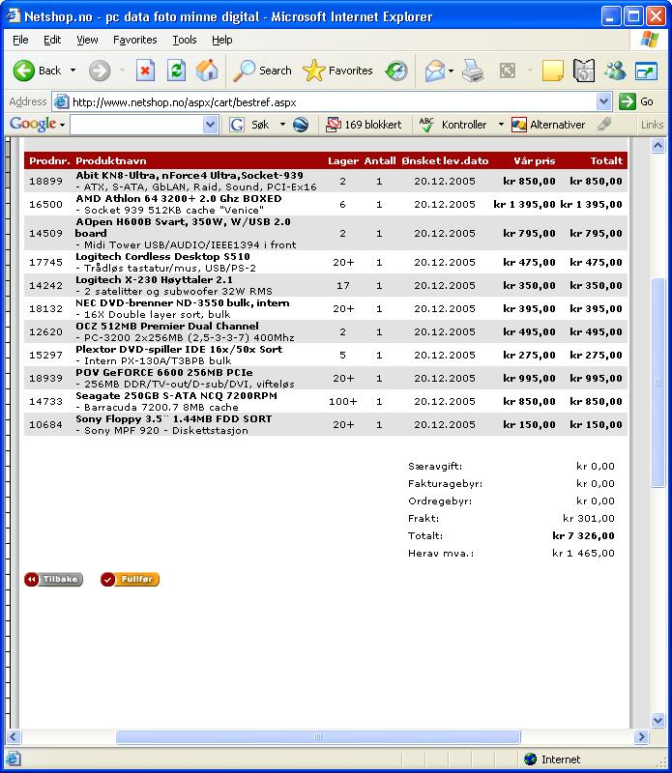Screen dimensions: 672x773
Task: Click product name Seagate 250GB S-ATA NCQ
Action: (x=176, y=395)
